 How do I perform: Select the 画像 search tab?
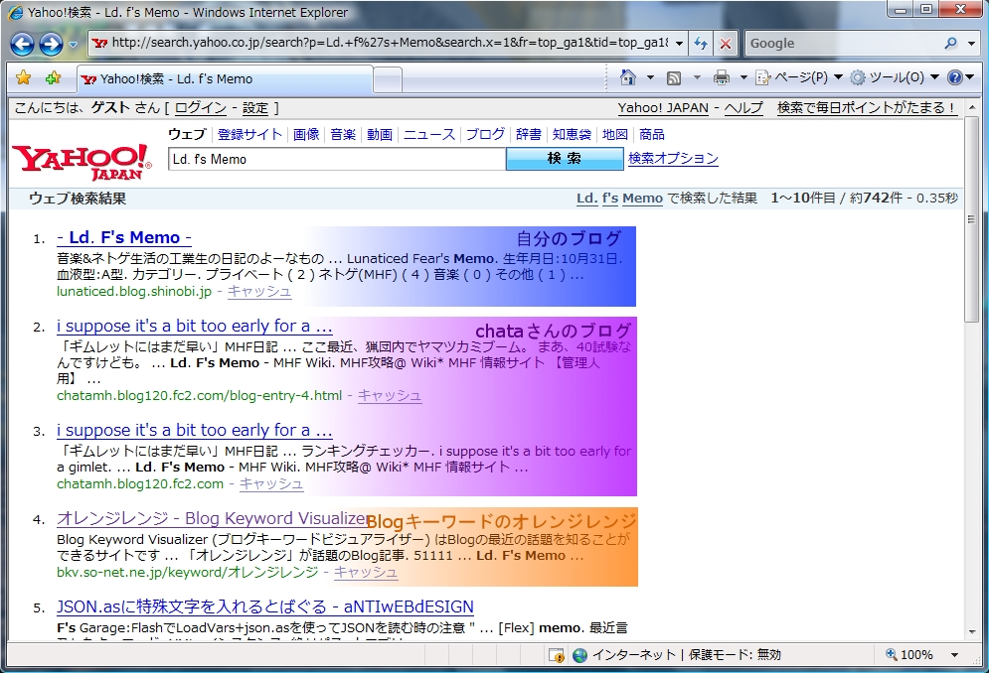pyautogui.click(x=306, y=134)
